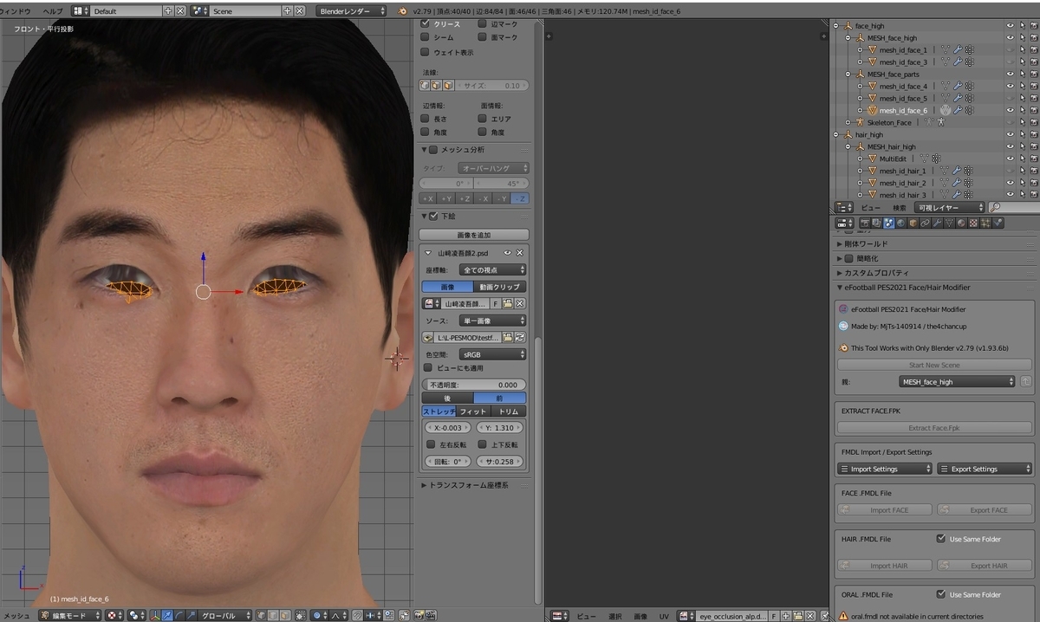
Task: Open the 編集モード mode dropdown
Action: (69, 616)
